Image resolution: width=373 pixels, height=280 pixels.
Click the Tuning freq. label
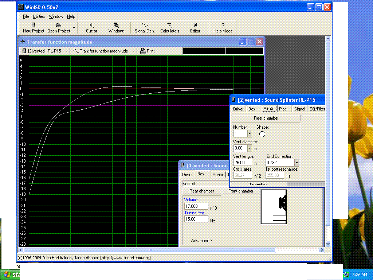(x=195, y=213)
